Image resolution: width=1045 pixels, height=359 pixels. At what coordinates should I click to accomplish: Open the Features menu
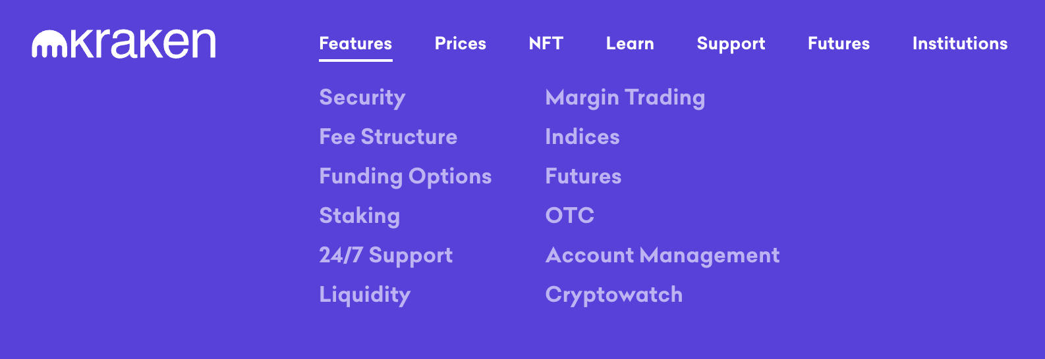coord(355,43)
